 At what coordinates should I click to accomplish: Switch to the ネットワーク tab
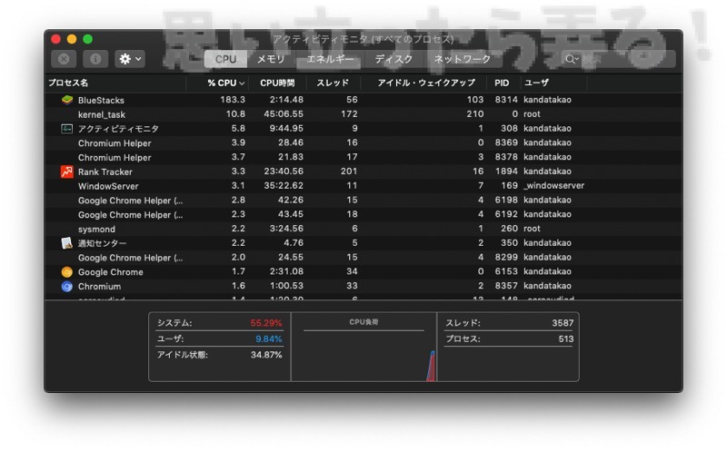pyautogui.click(x=463, y=59)
